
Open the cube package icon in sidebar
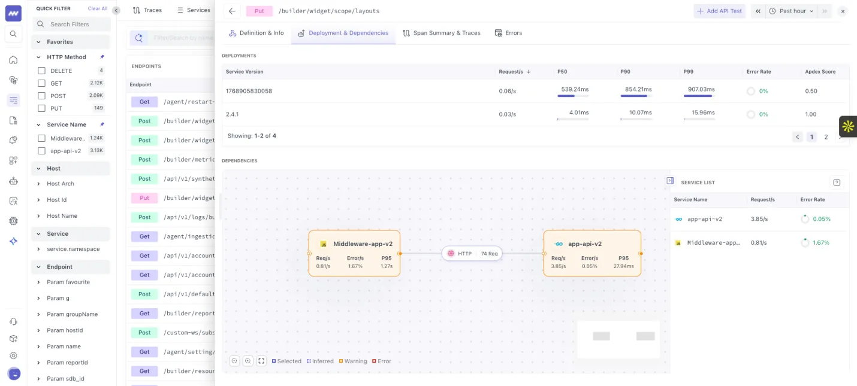click(x=13, y=339)
